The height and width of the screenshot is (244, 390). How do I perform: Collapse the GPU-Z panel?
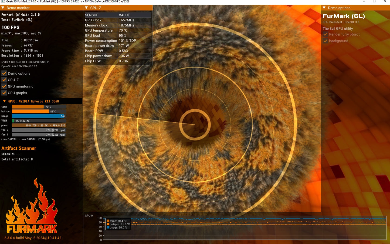[86, 8]
